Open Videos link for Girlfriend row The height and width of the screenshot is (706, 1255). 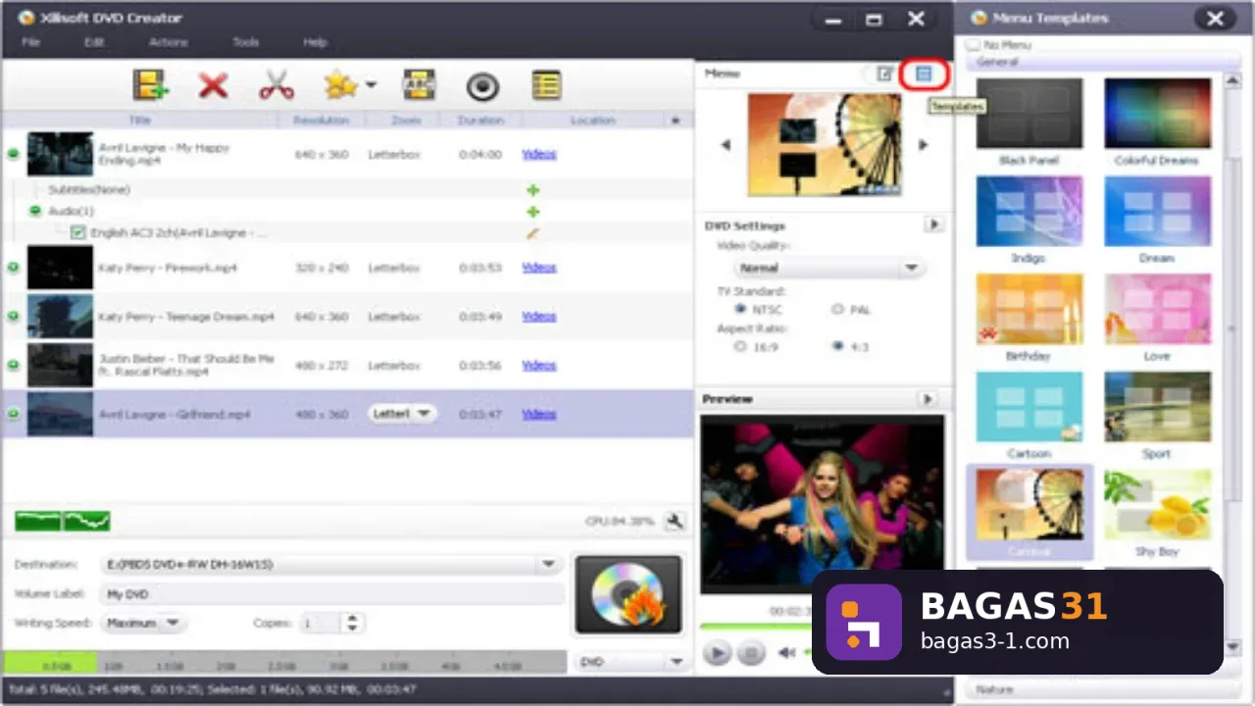click(x=539, y=414)
